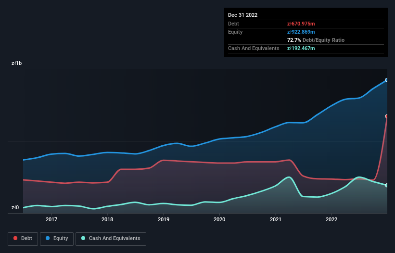The height and width of the screenshot is (253, 395).
Task: Click the Debt label in tooltip
Action: [x=233, y=24]
